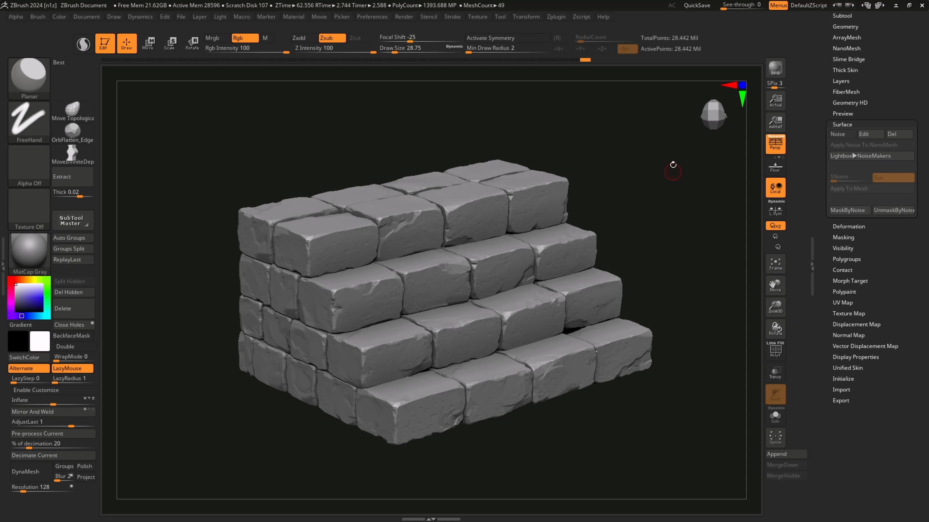Viewport: 929px width, 522px height.
Task: Expand the Geometry subpalette
Action: (845, 26)
